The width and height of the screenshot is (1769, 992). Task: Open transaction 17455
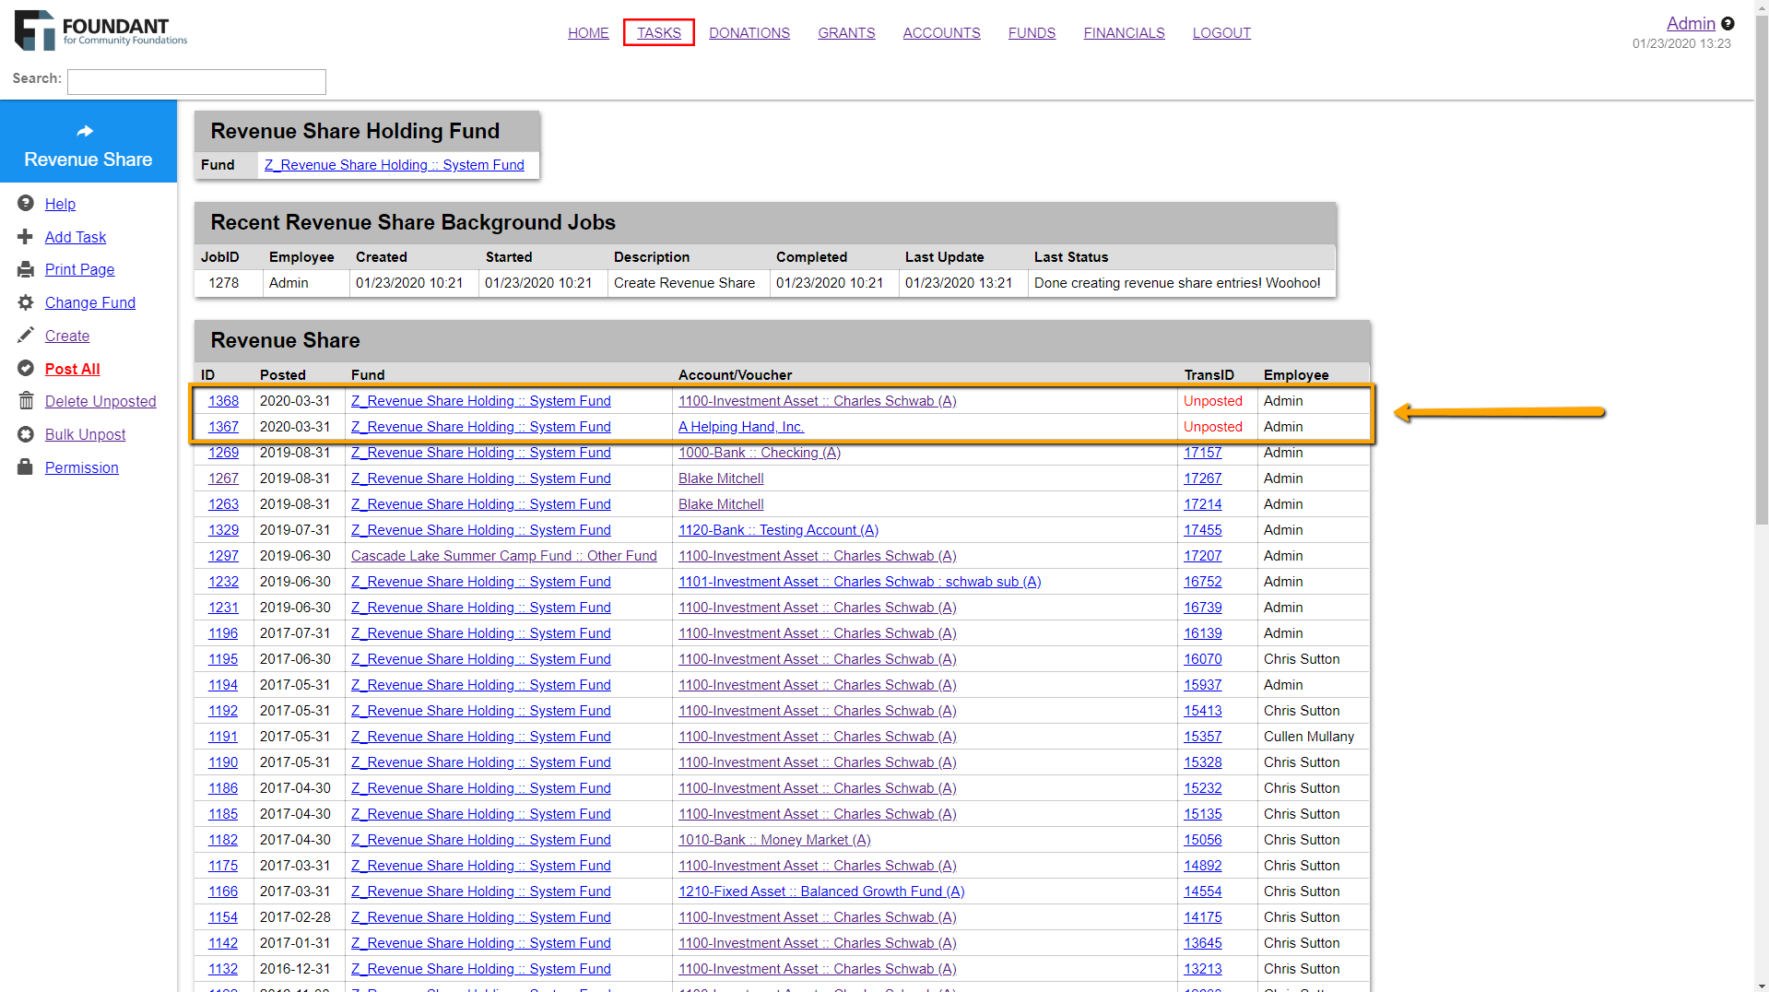pos(1203,530)
